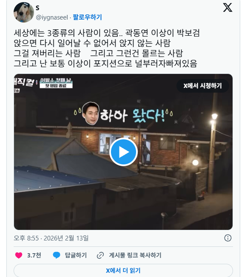Click the X에서 더 읽기 button
This screenshot has width=250, height=277.
(x=123, y=271)
